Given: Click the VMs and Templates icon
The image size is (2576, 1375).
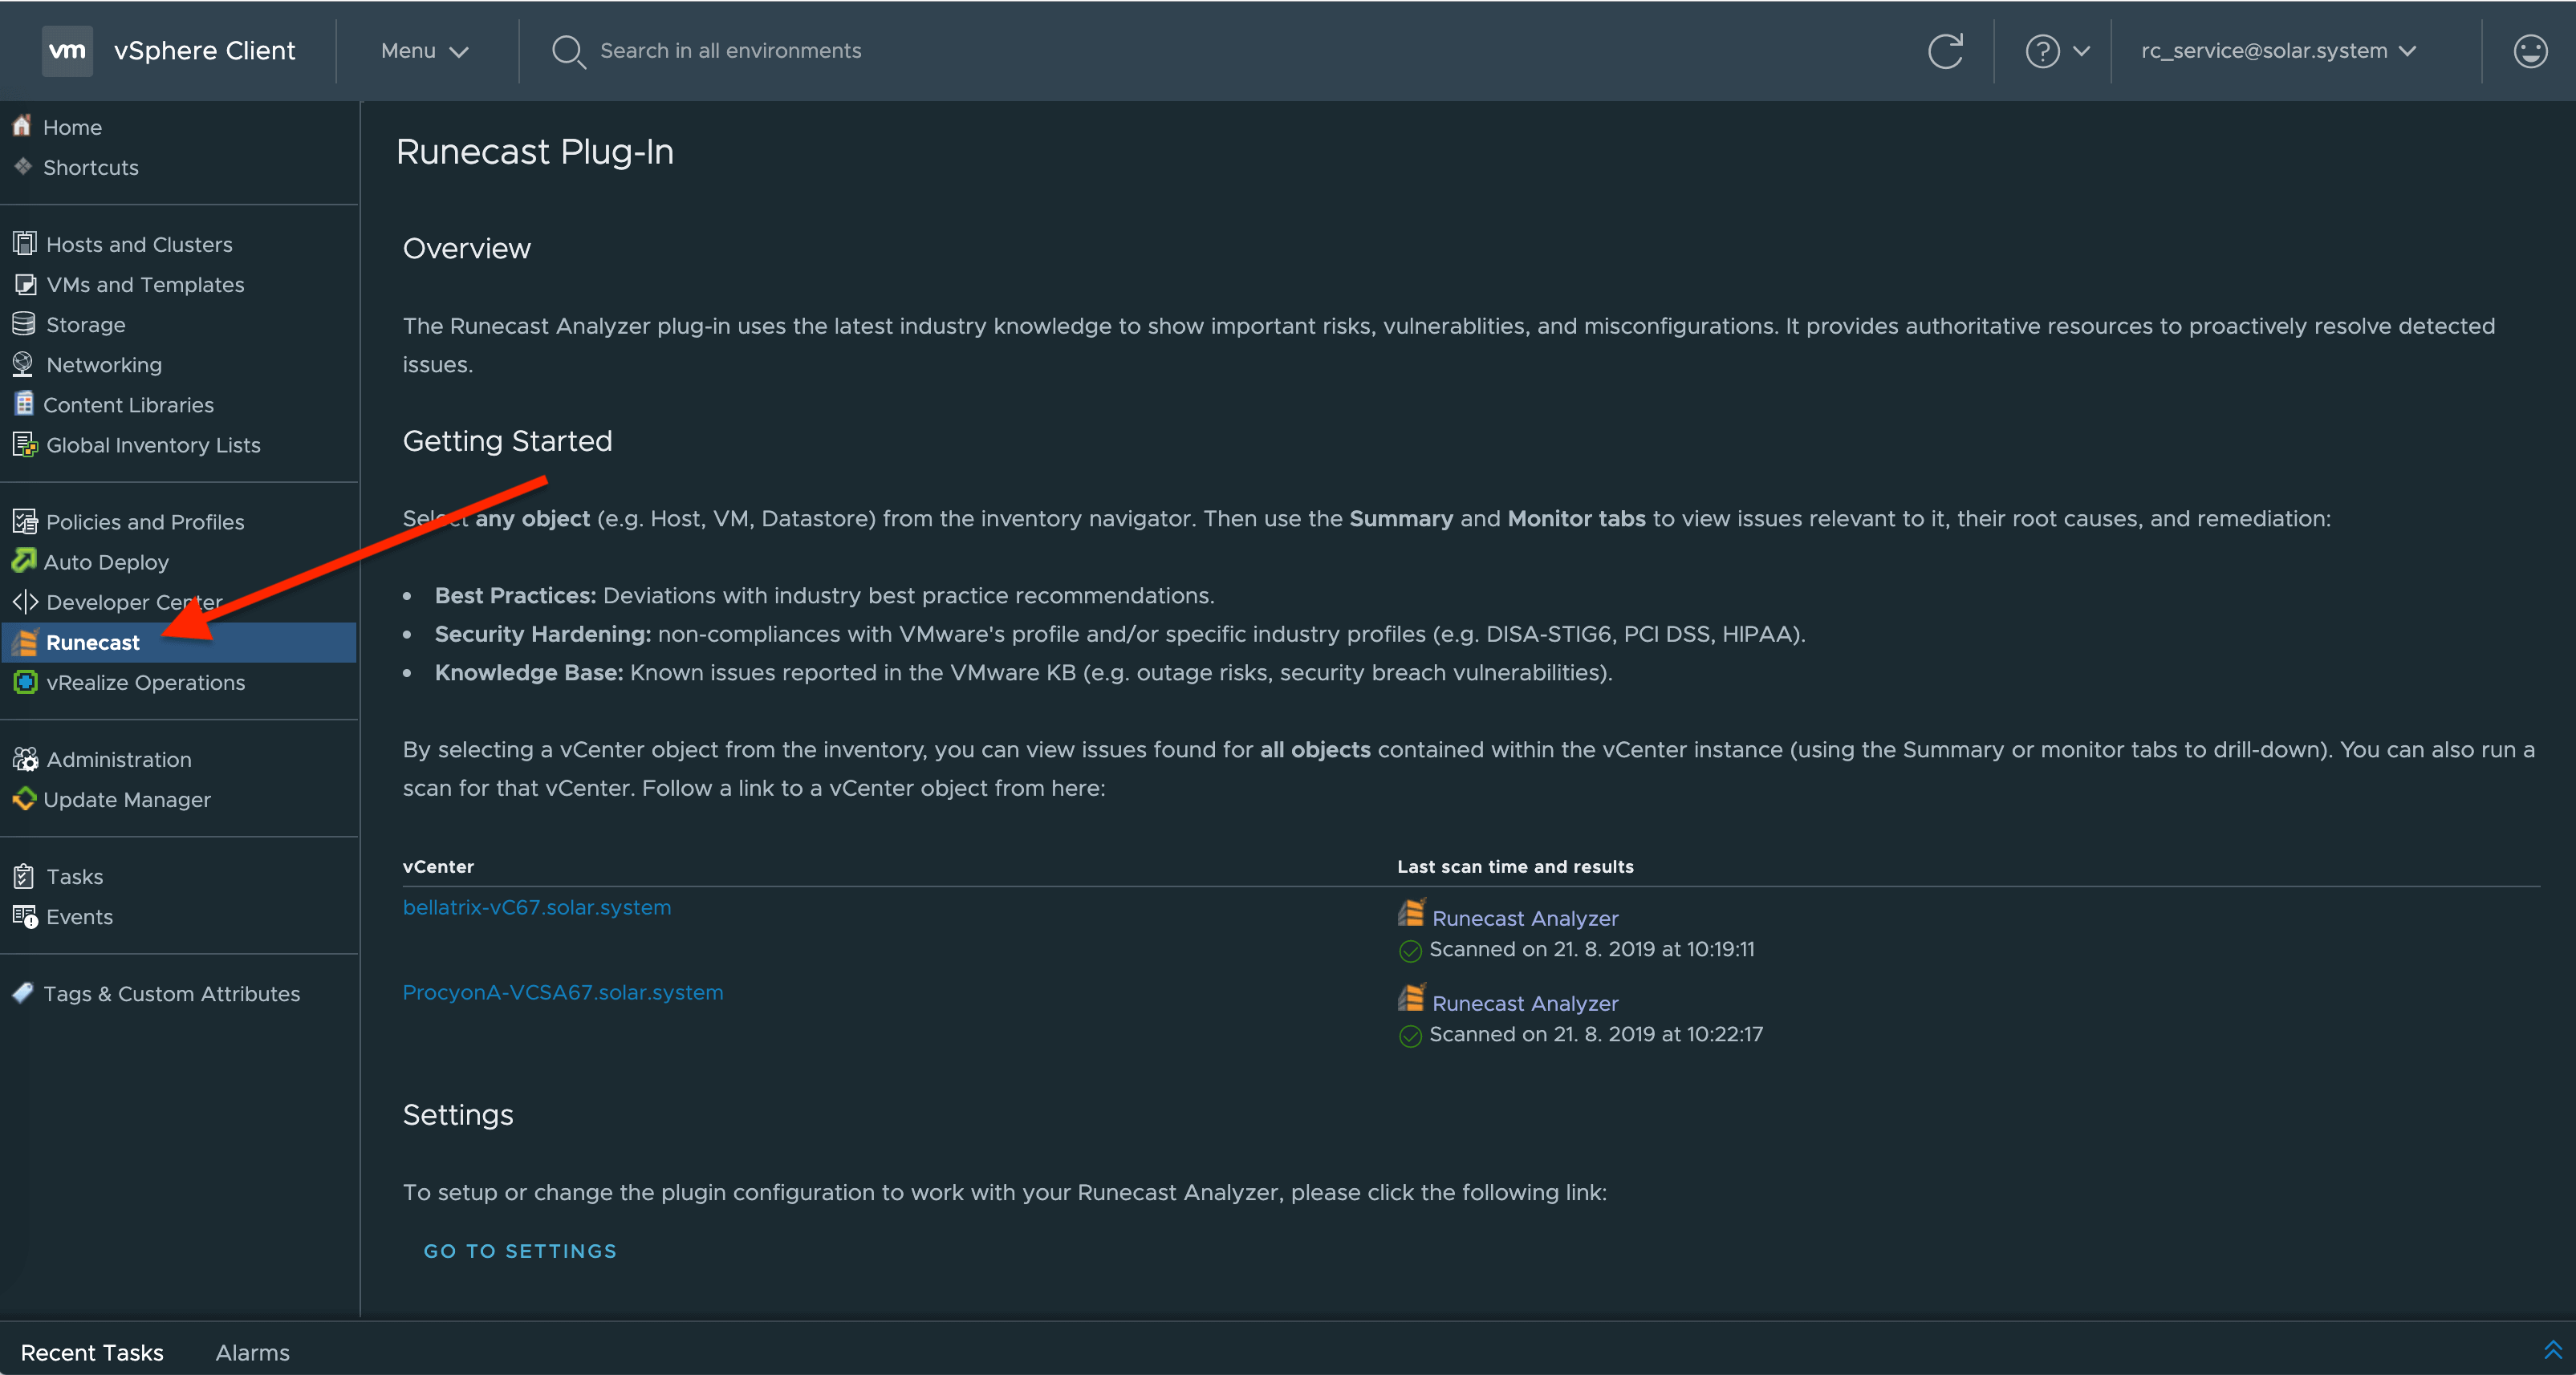Looking at the screenshot, I should click(25, 284).
